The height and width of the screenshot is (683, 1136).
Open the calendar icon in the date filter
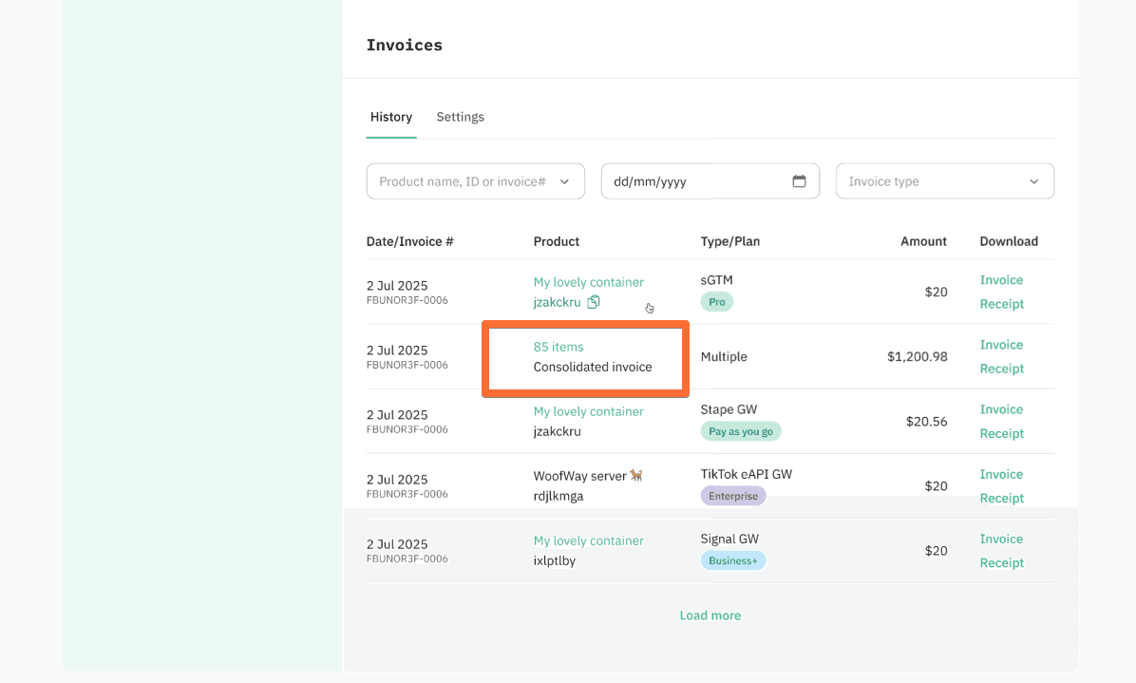[801, 180]
